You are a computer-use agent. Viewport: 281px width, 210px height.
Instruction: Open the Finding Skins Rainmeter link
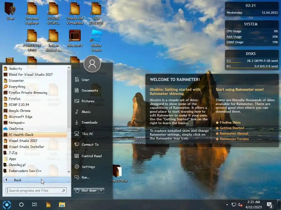(230, 122)
